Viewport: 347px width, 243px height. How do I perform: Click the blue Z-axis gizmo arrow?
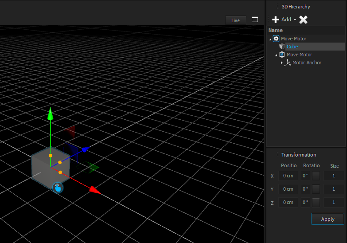click(x=85, y=149)
